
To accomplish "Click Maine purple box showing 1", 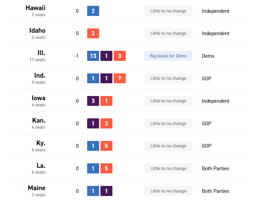I will [x=106, y=191].
